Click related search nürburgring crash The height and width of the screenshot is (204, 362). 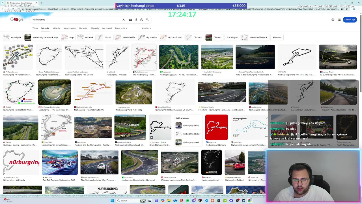[x=188, y=142]
